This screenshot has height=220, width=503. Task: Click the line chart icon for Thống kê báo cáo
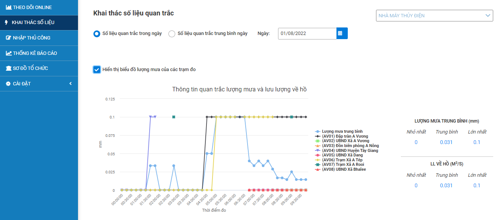click(9, 53)
